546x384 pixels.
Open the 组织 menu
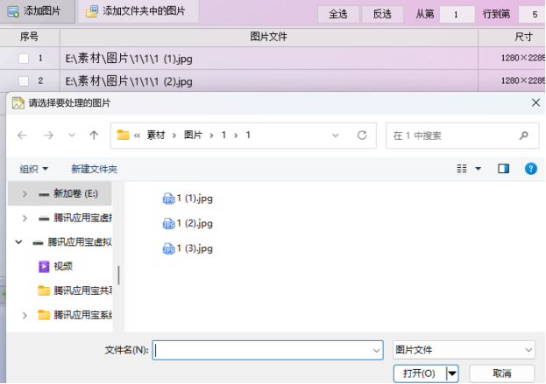click(33, 169)
